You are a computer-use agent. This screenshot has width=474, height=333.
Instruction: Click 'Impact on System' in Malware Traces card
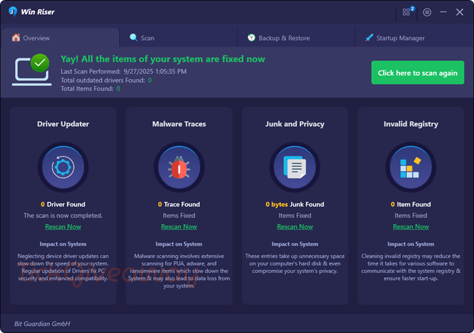pyautogui.click(x=179, y=244)
